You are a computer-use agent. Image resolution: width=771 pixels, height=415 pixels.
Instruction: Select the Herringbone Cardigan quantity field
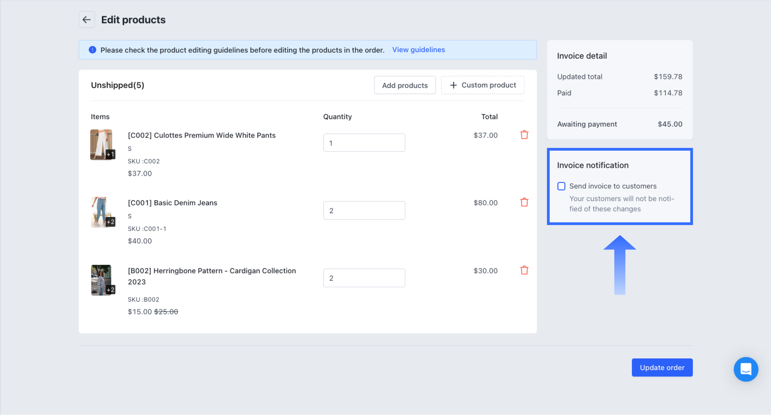tap(364, 278)
